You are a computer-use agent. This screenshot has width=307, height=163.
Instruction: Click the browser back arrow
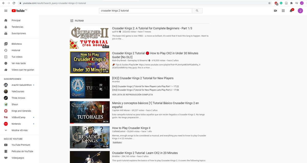point(3,3)
